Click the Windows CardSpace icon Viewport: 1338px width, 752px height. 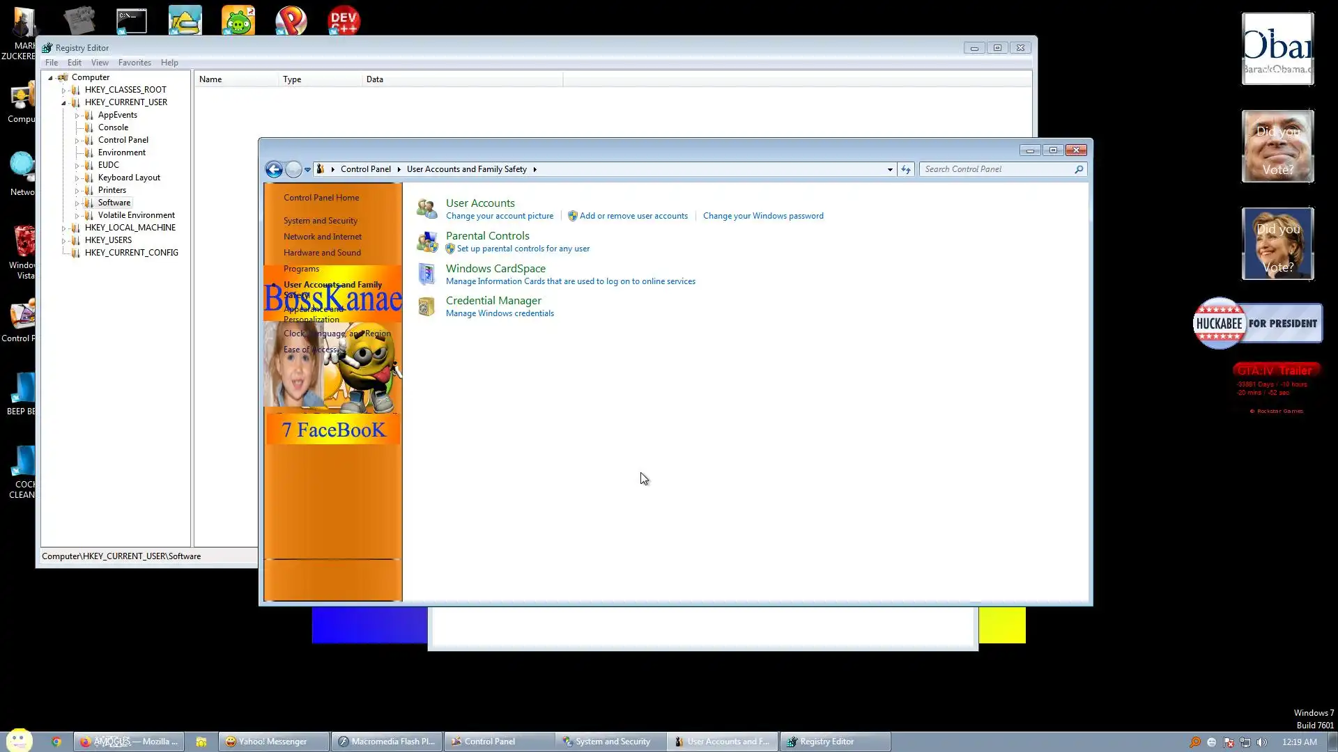[x=426, y=274]
